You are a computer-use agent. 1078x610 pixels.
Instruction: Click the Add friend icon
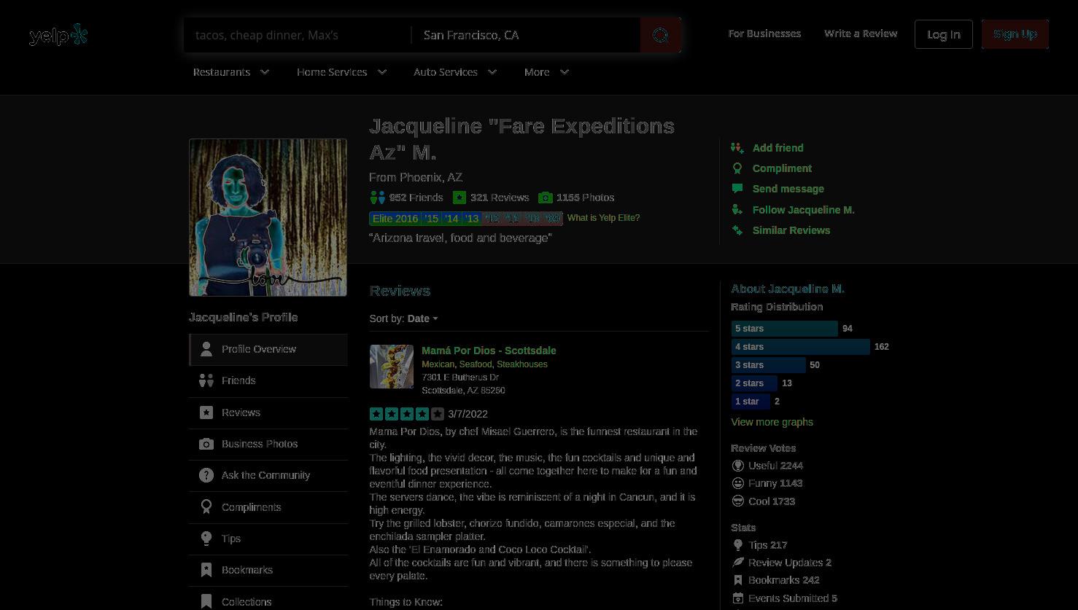point(737,148)
